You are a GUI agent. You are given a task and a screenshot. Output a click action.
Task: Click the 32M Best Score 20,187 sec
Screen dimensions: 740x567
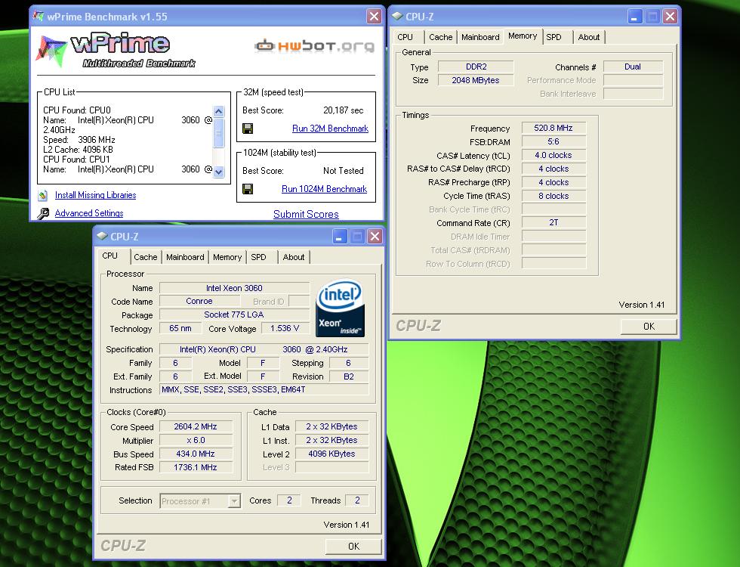click(344, 110)
